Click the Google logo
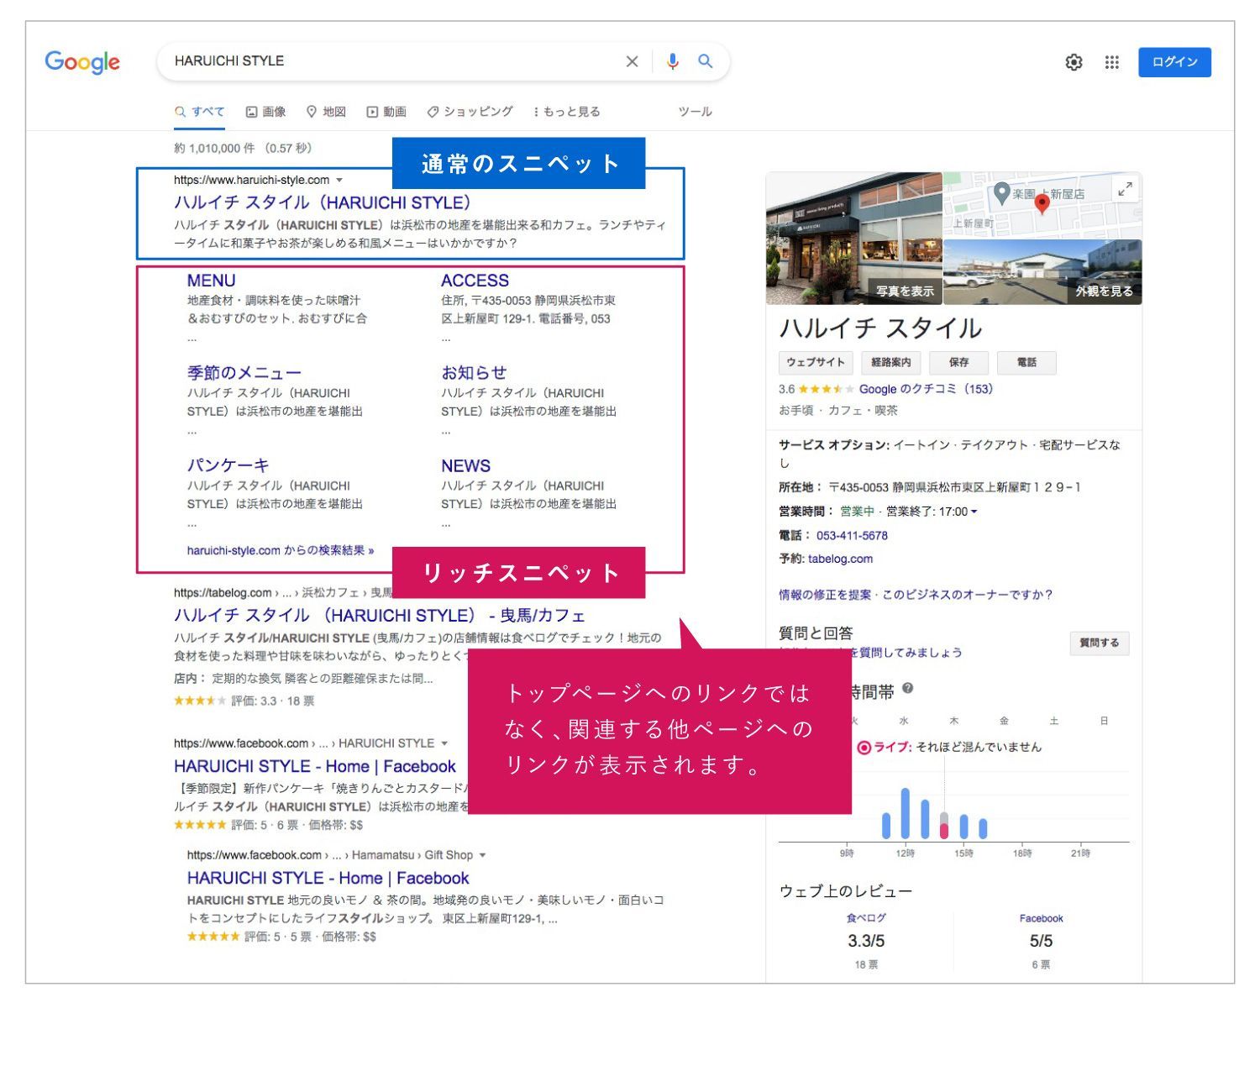1260x1071 pixels. 82,62
